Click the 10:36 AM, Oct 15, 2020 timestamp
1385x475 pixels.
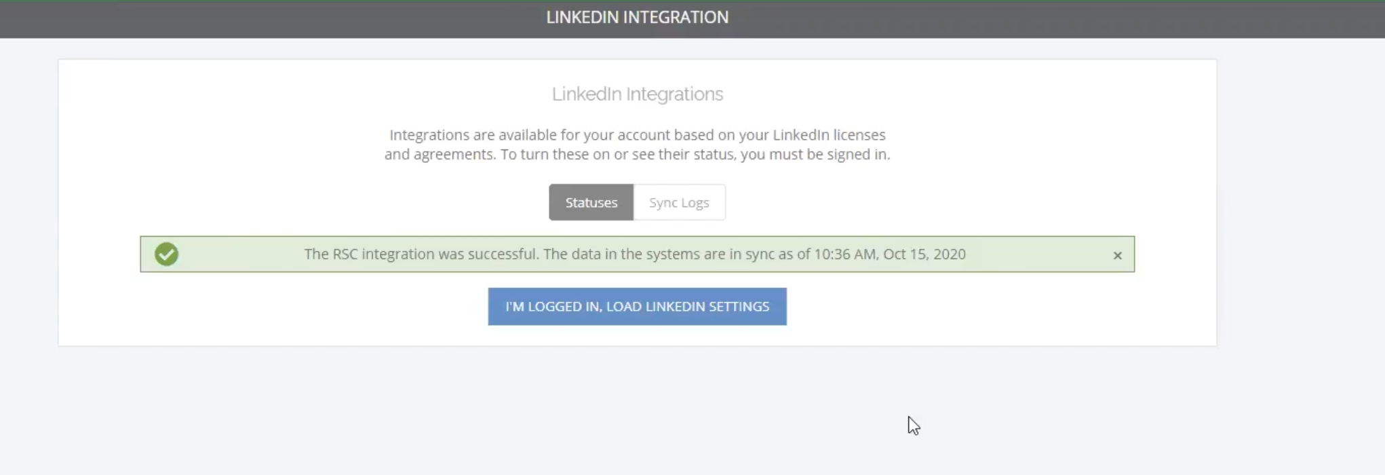(x=890, y=254)
